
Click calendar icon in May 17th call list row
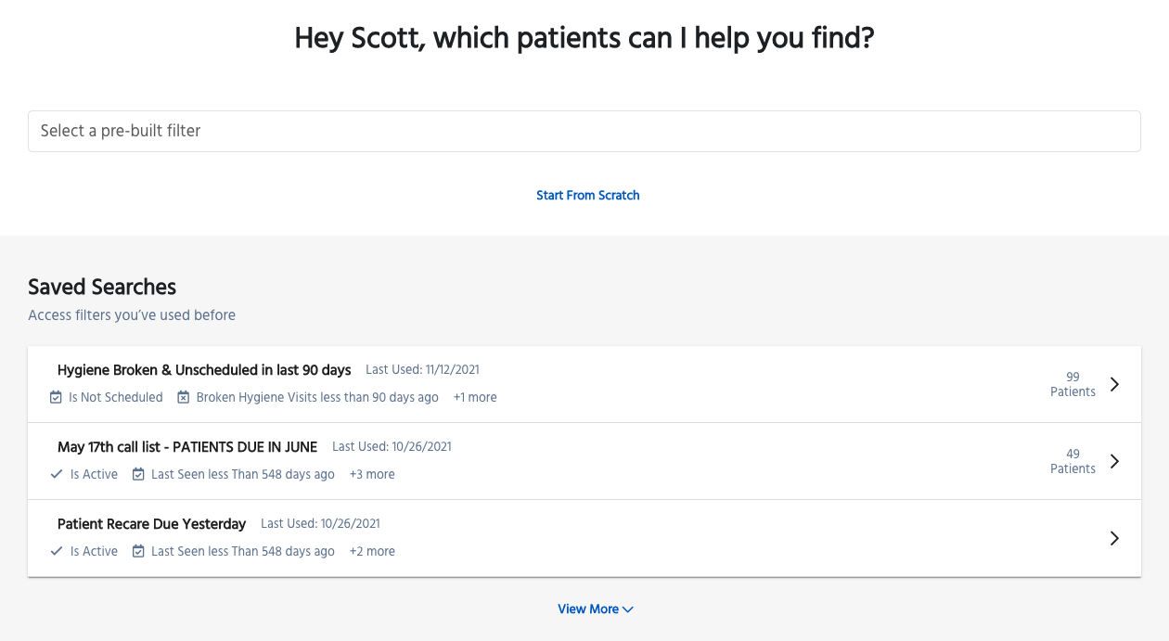(x=138, y=474)
